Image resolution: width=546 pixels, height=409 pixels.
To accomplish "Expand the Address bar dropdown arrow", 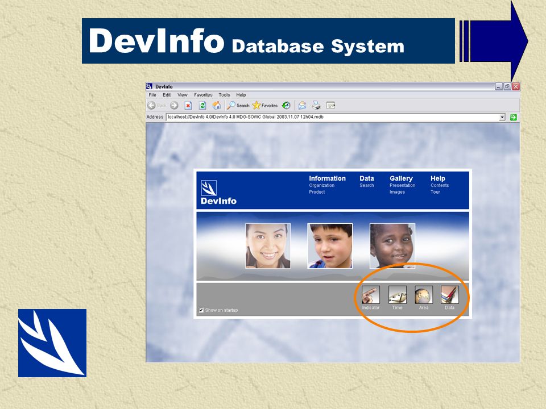I will point(502,117).
